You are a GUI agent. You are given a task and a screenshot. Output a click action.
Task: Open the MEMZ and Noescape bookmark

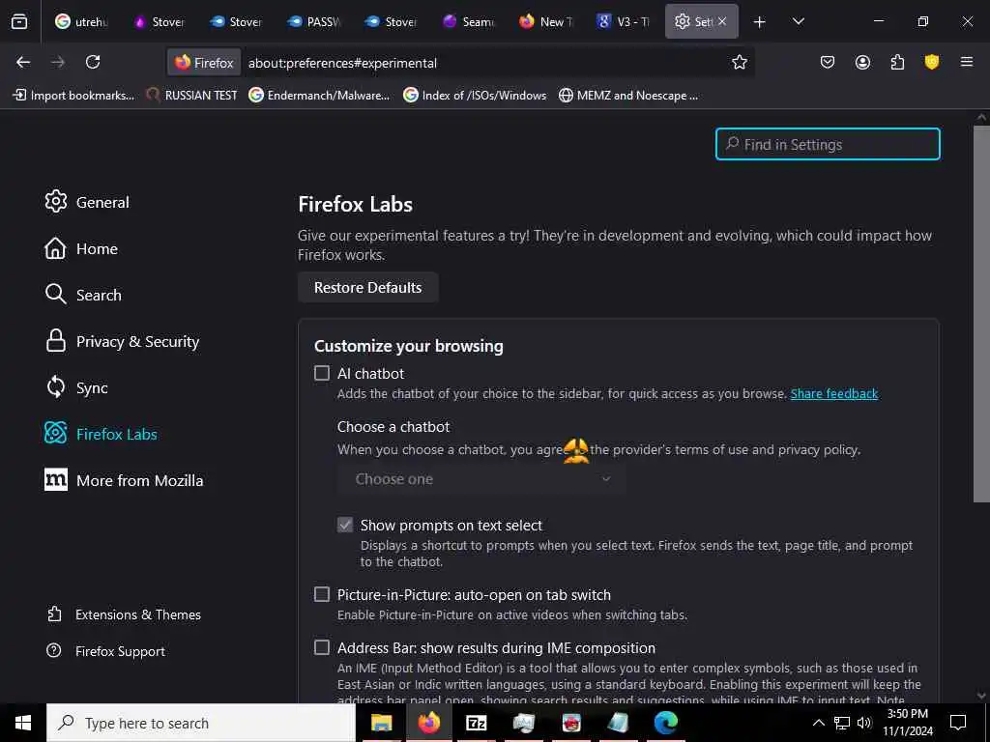(628, 96)
